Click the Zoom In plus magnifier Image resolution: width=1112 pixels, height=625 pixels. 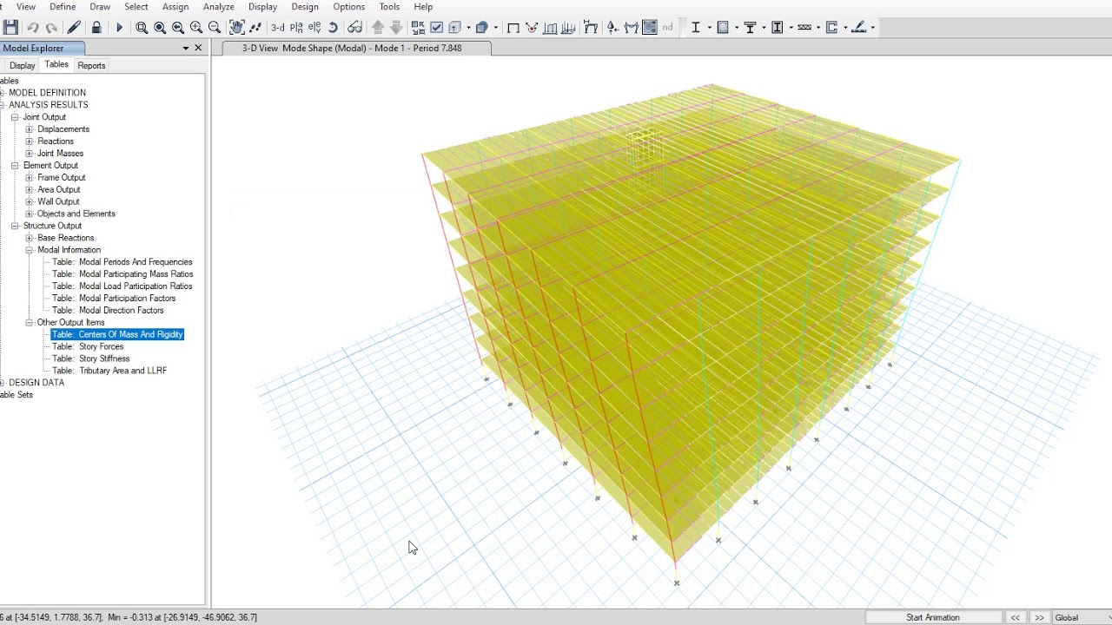(196, 28)
